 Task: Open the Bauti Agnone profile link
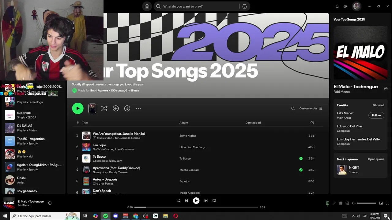click(x=99, y=90)
